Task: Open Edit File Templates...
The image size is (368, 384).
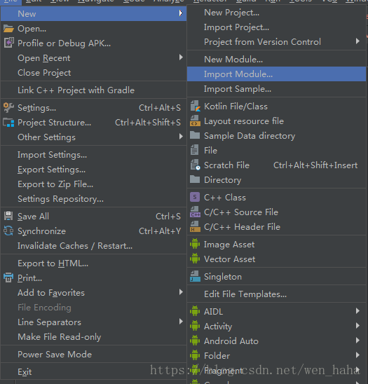Action: click(x=276, y=294)
